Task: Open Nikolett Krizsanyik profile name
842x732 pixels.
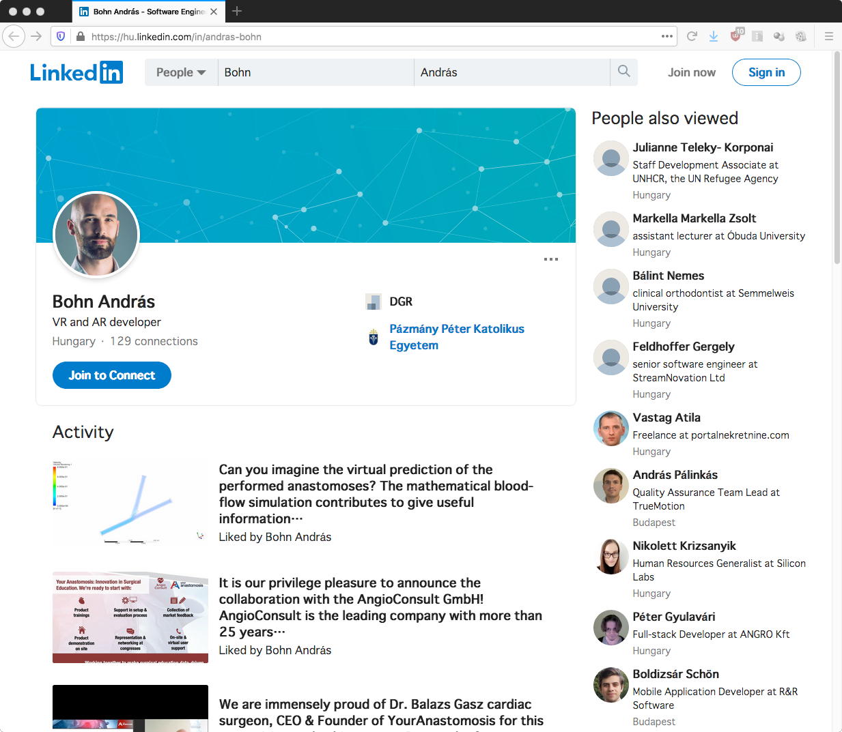Action: point(684,546)
